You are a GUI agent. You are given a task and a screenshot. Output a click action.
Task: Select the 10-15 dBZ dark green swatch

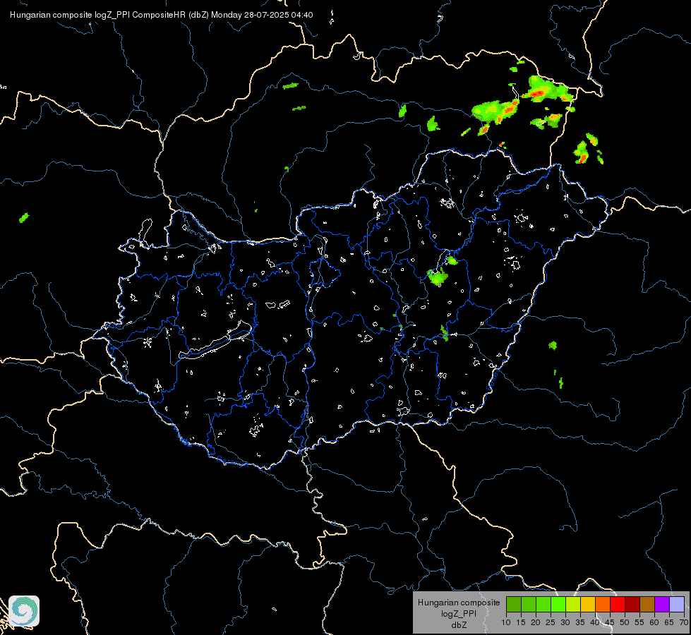[x=514, y=604]
